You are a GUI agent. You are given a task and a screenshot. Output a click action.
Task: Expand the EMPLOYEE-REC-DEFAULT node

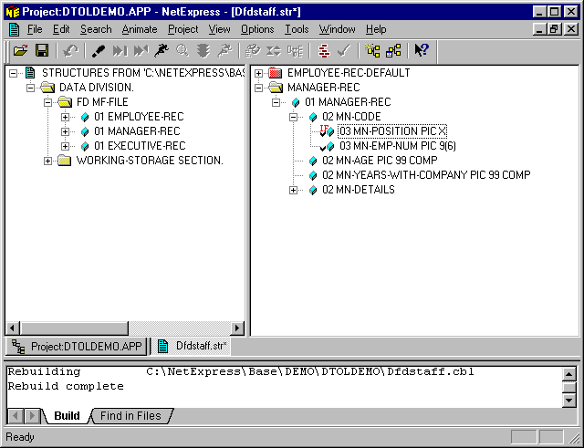click(258, 73)
